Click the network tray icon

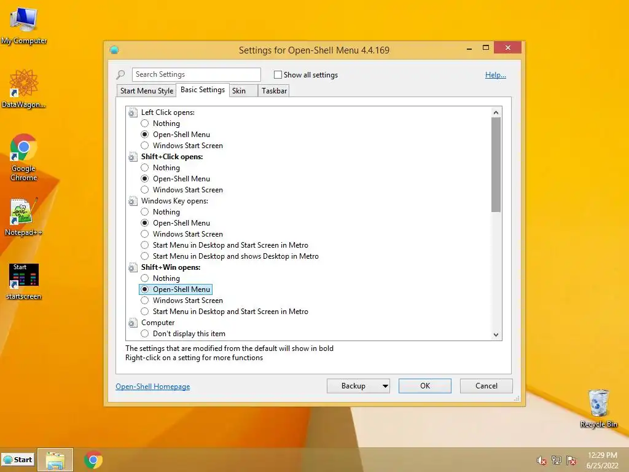point(557,460)
